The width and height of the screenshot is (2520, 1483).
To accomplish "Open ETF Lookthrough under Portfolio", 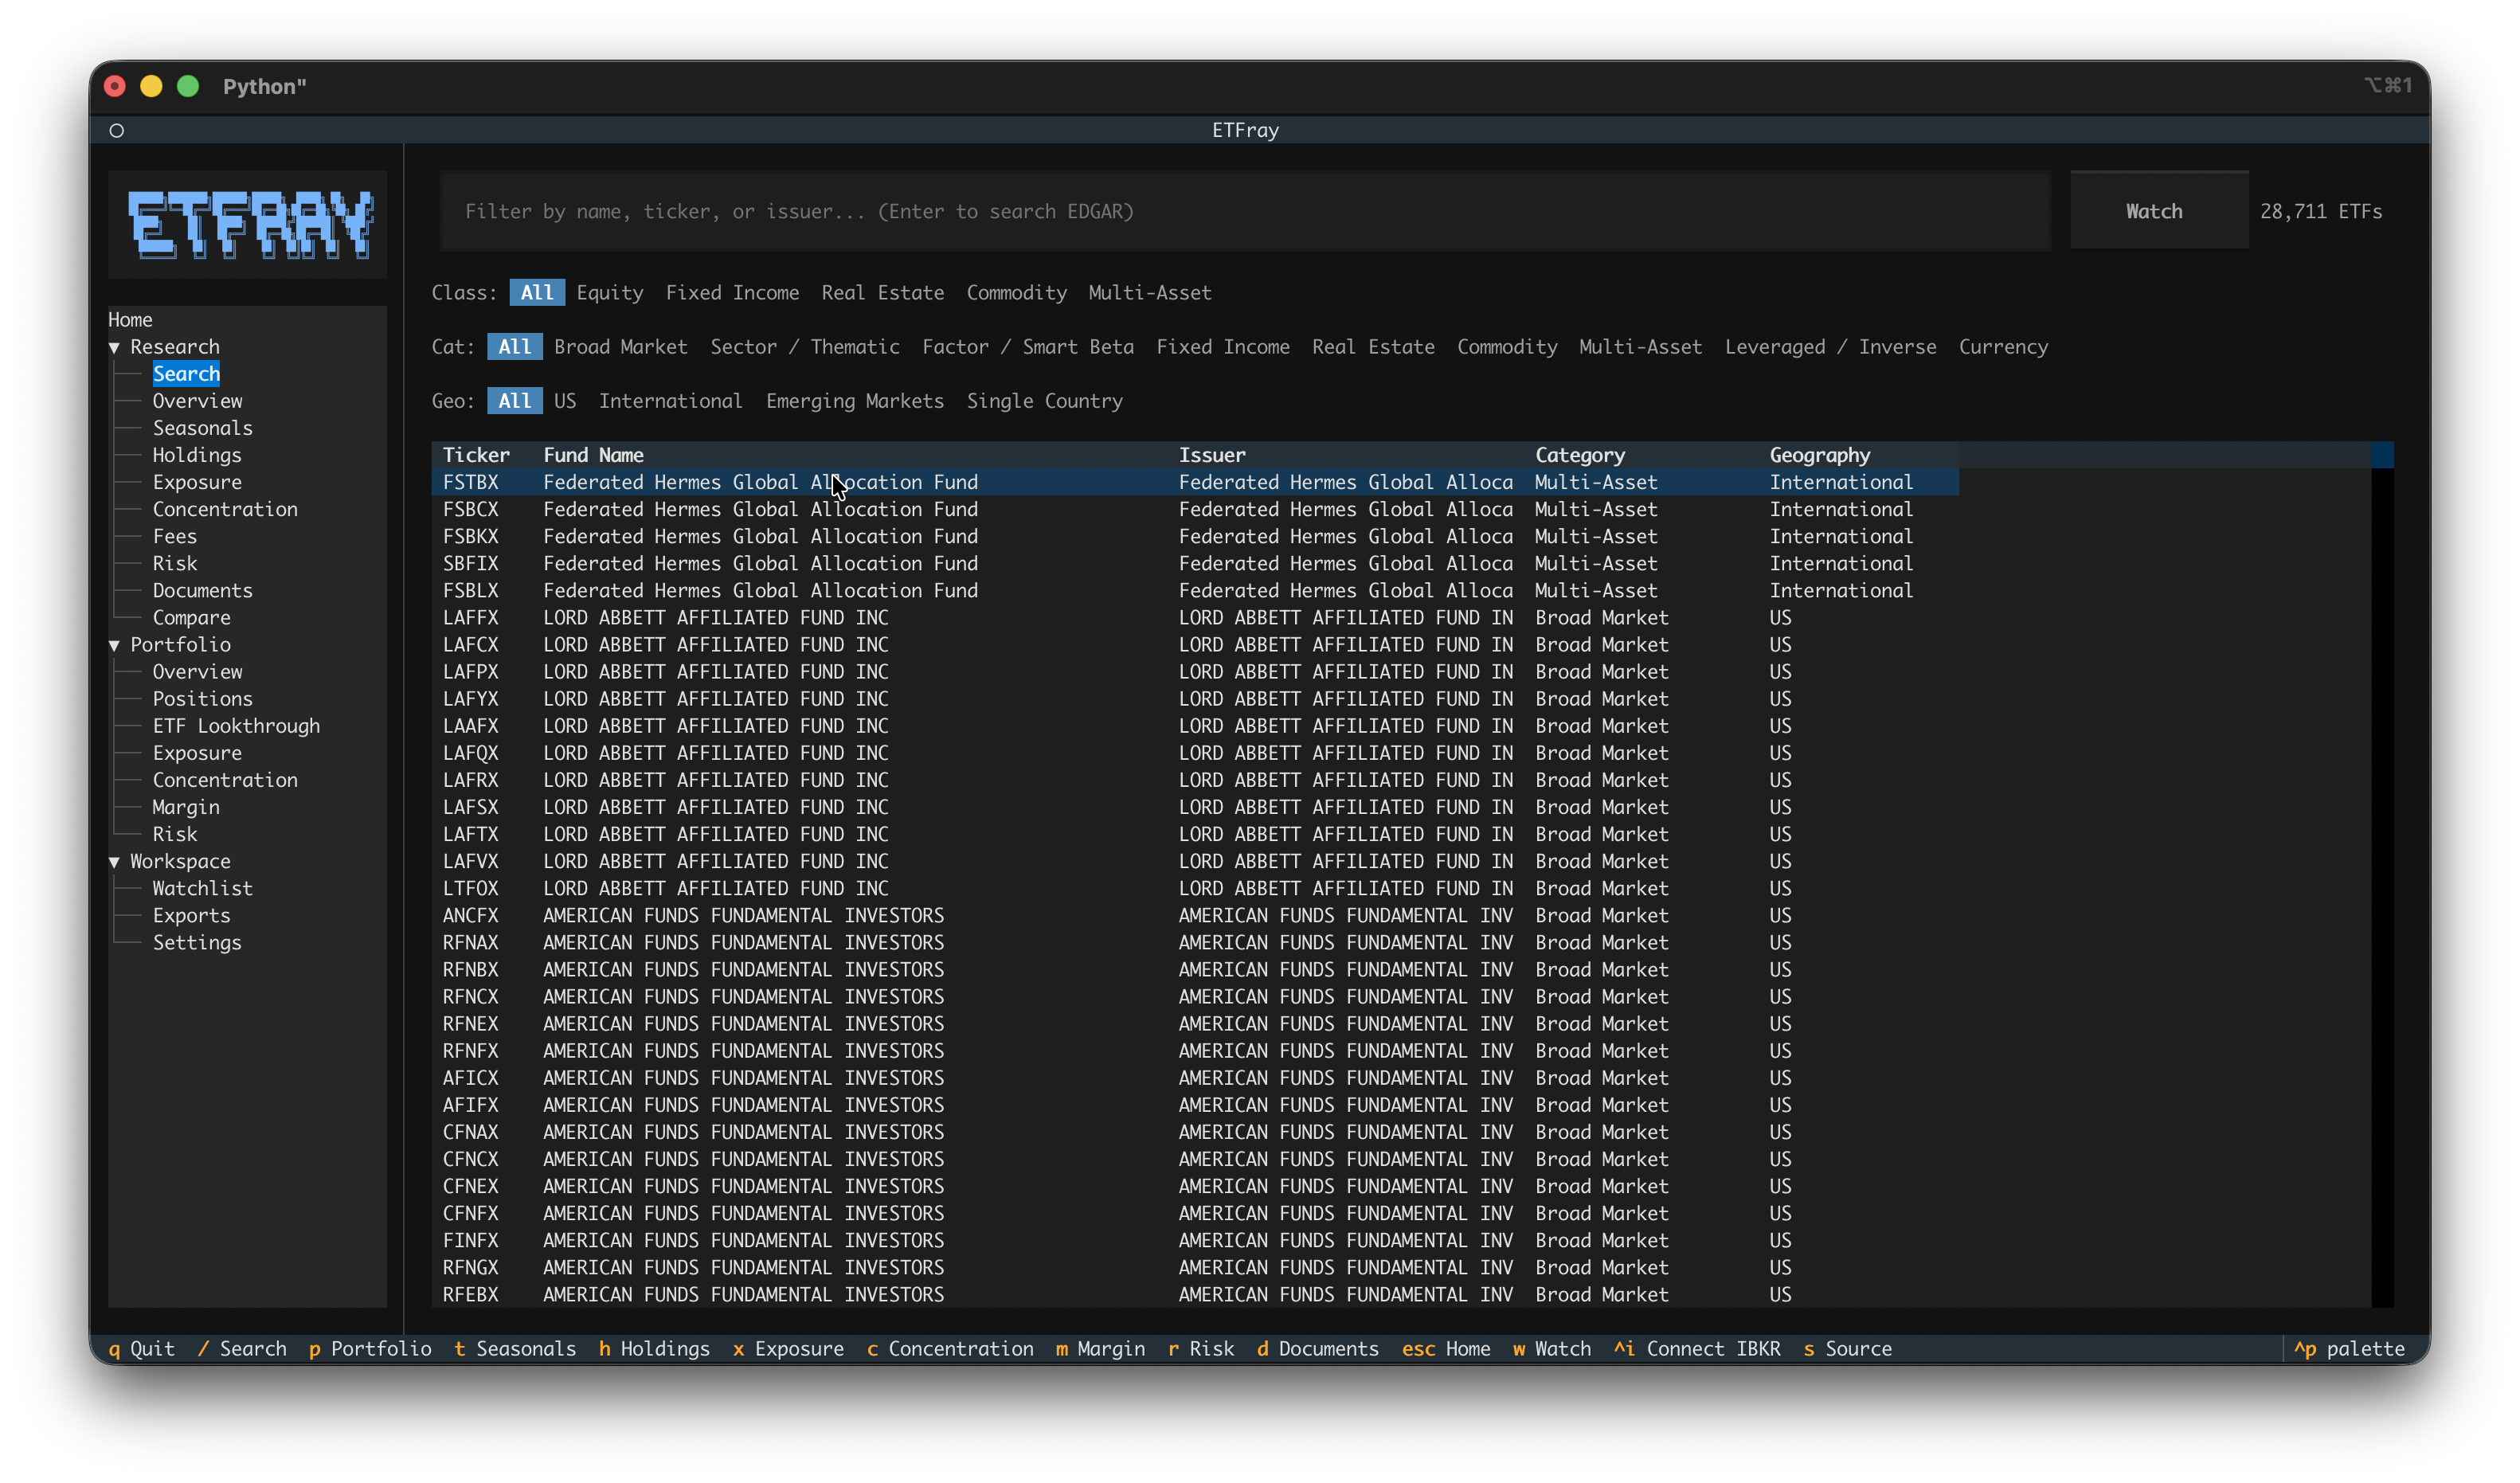I will 236,726.
